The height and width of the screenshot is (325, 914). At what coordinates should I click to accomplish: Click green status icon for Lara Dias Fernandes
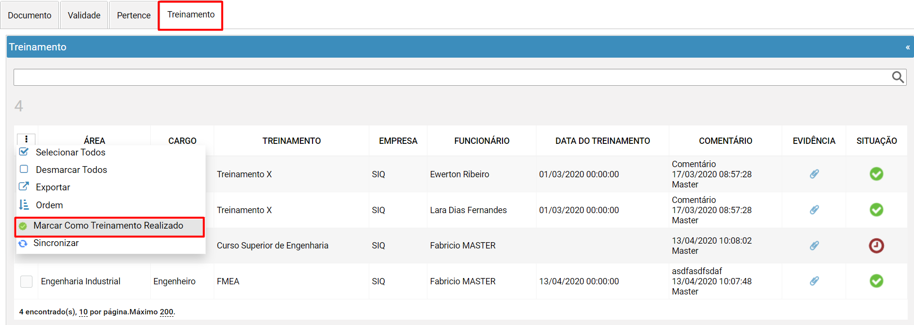pyautogui.click(x=876, y=210)
